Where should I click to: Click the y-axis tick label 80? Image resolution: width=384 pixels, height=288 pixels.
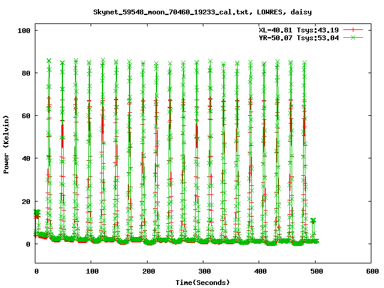click(x=26, y=73)
